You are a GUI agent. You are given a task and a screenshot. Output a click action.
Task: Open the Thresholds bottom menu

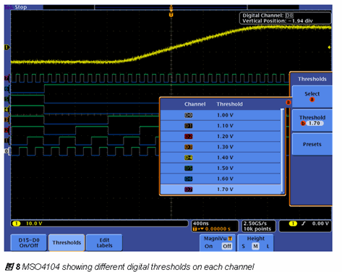(x=67, y=242)
